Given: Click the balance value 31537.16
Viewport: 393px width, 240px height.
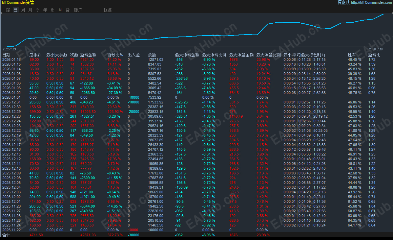Looking at the screenshot, I should 156,121.
